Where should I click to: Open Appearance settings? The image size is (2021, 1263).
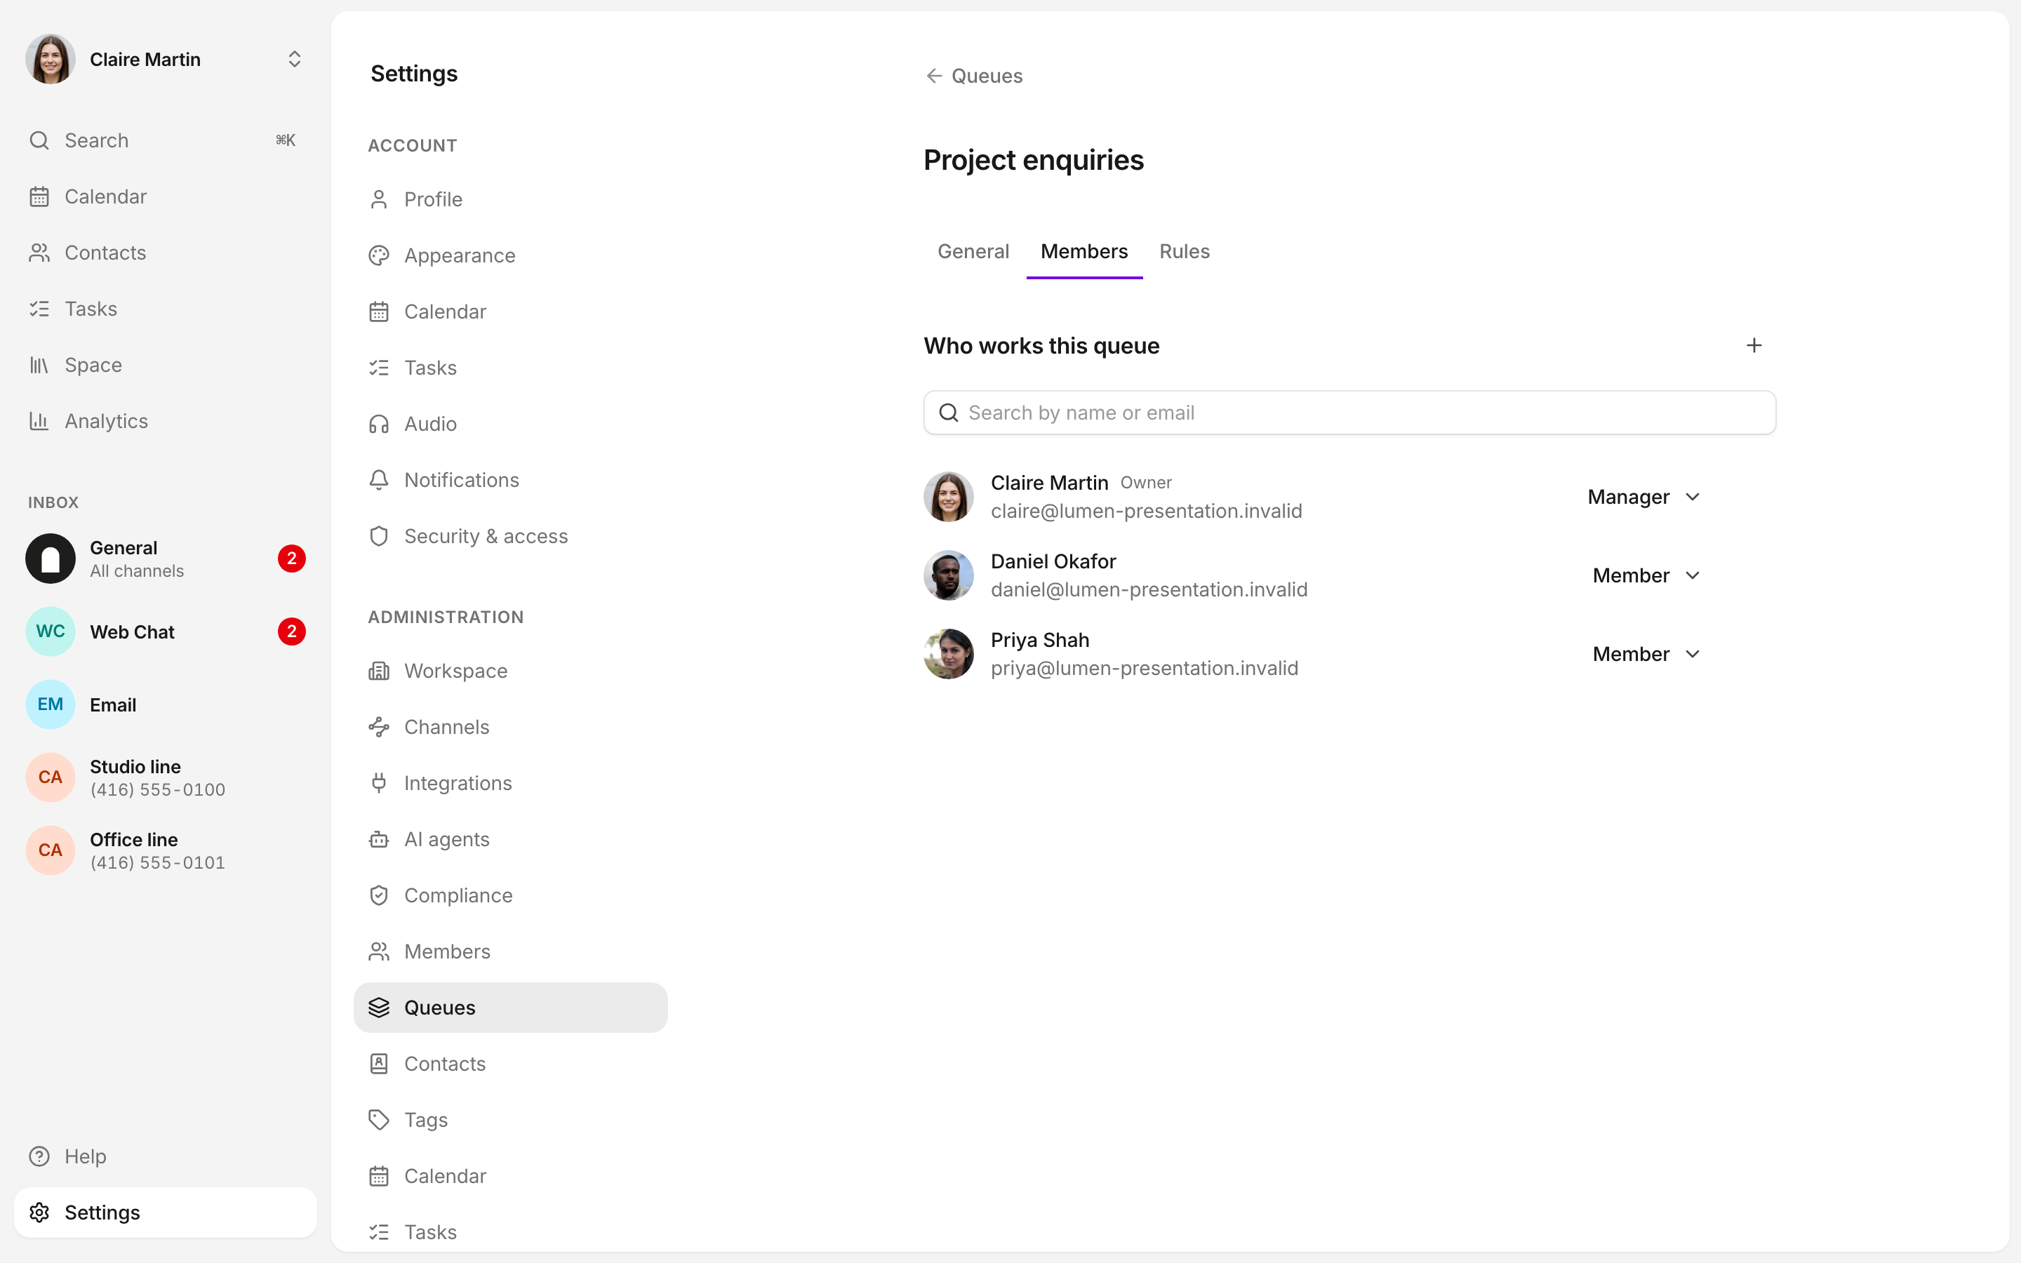coord(510,255)
